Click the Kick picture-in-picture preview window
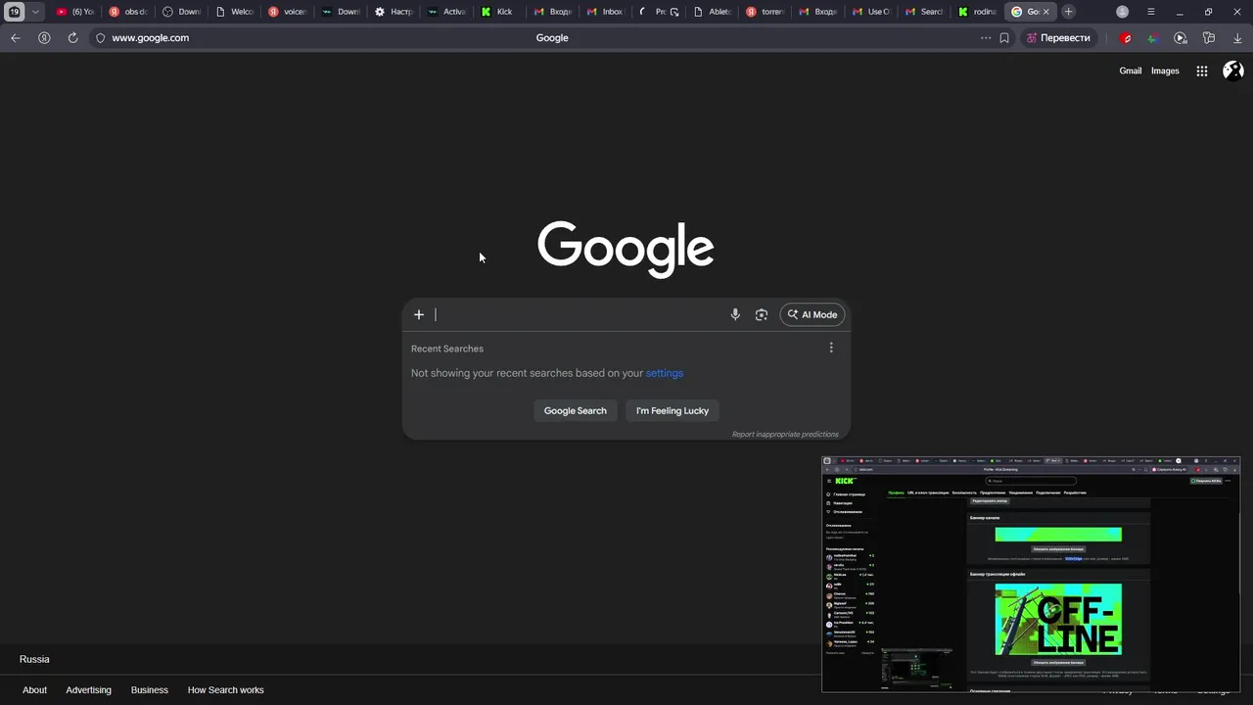This screenshot has height=705, width=1253. [x=1031, y=575]
